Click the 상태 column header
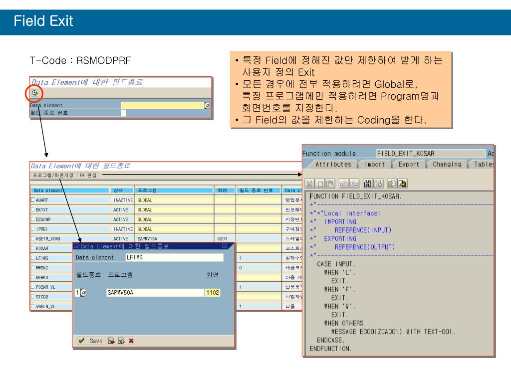Screen dimensions: 511x383 pyautogui.click(x=122, y=190)
